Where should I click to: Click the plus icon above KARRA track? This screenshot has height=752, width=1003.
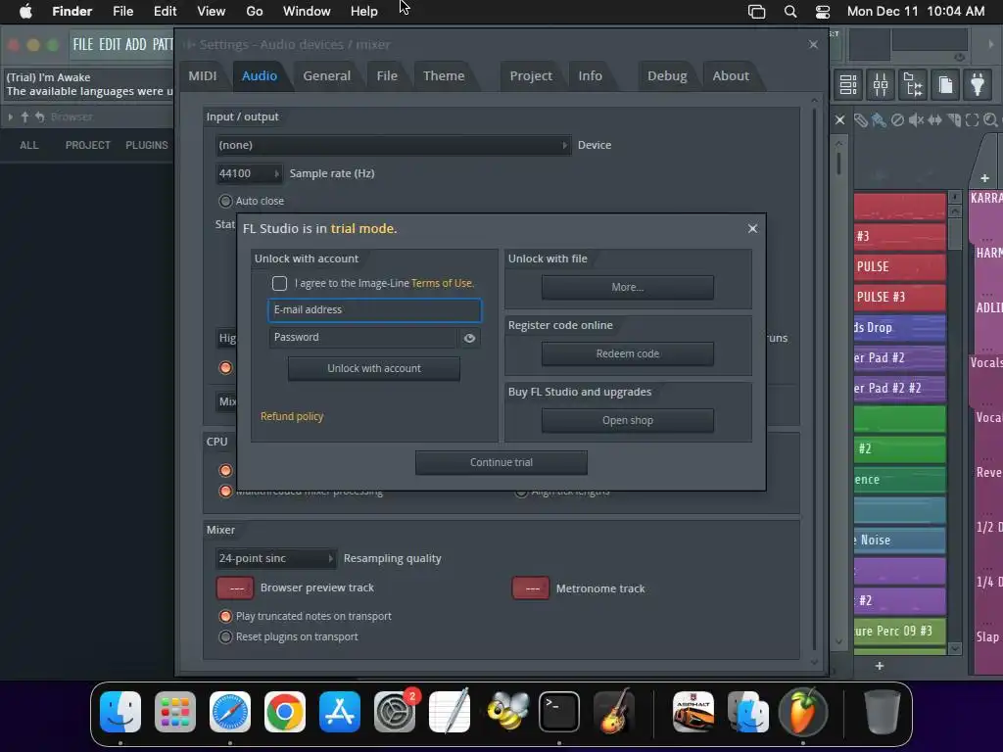(985, 178)
